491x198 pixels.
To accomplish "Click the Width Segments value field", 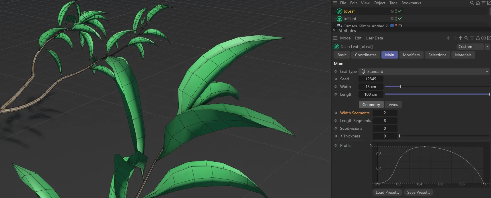I will [385, 113].
